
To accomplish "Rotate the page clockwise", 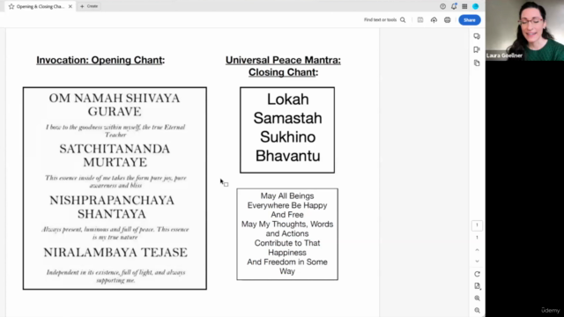I will click(x=477, y=274).
